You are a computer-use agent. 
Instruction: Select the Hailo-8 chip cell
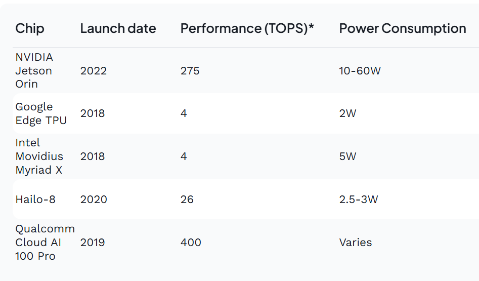click(35, 199)
